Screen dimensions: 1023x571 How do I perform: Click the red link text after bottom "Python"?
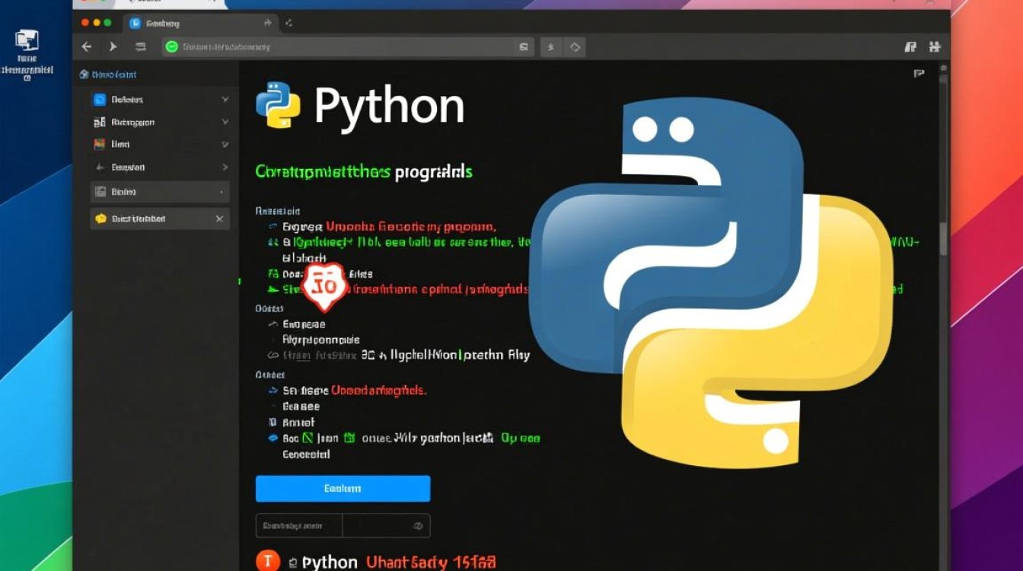pos(431,562)
